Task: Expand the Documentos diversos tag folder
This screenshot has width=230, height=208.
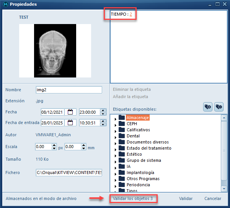Action: (116, 144)
